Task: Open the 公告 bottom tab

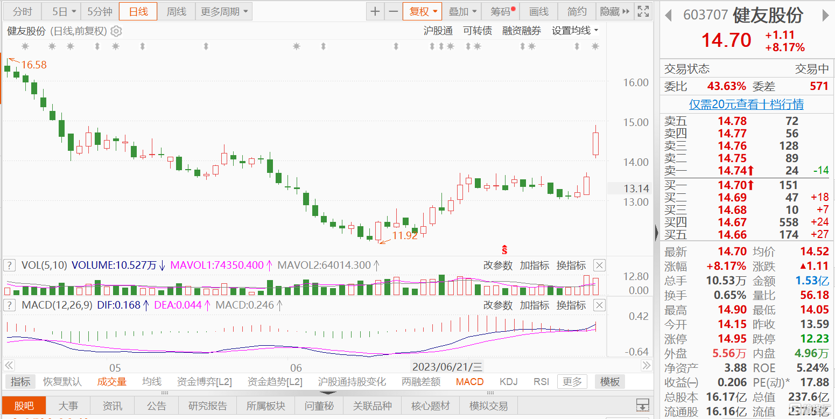Action: 157,406
